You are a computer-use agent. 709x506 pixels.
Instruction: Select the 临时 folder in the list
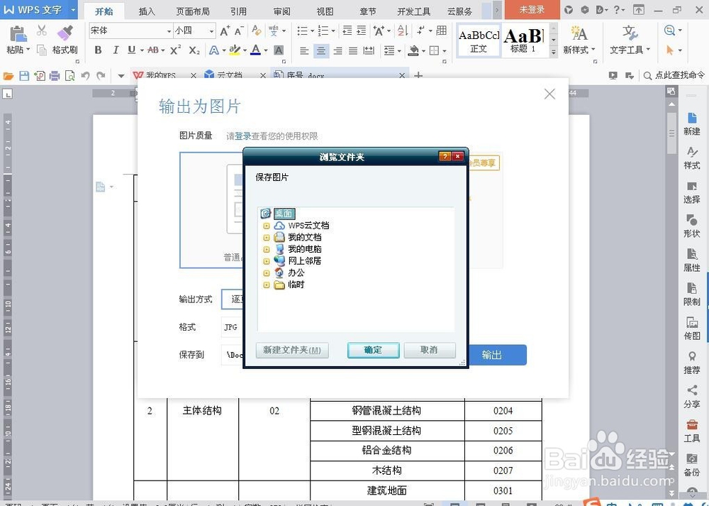(x=294, y=284)
